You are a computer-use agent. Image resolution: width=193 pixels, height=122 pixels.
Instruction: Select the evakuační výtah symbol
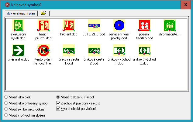tap(18, 25)
